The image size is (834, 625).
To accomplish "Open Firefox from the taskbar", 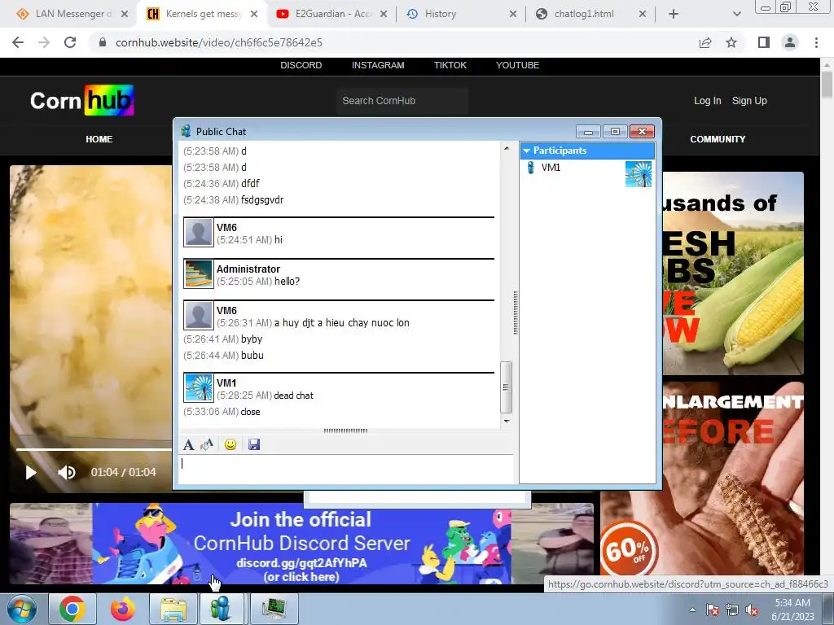I will point(122,609).
